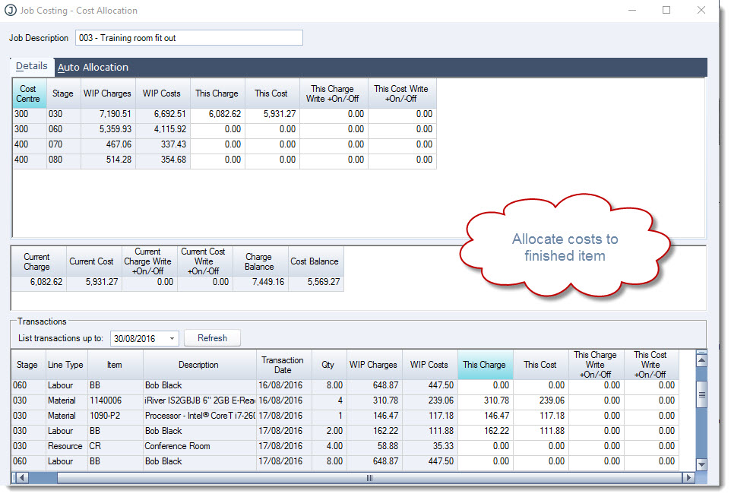Open the Auto Allocation tab
Viewport: 731px width, 497px height.
pos(93,67)
